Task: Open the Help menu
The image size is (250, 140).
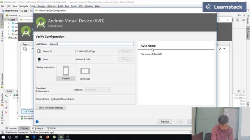Action: pyautogui.click(x=97, y=6)
